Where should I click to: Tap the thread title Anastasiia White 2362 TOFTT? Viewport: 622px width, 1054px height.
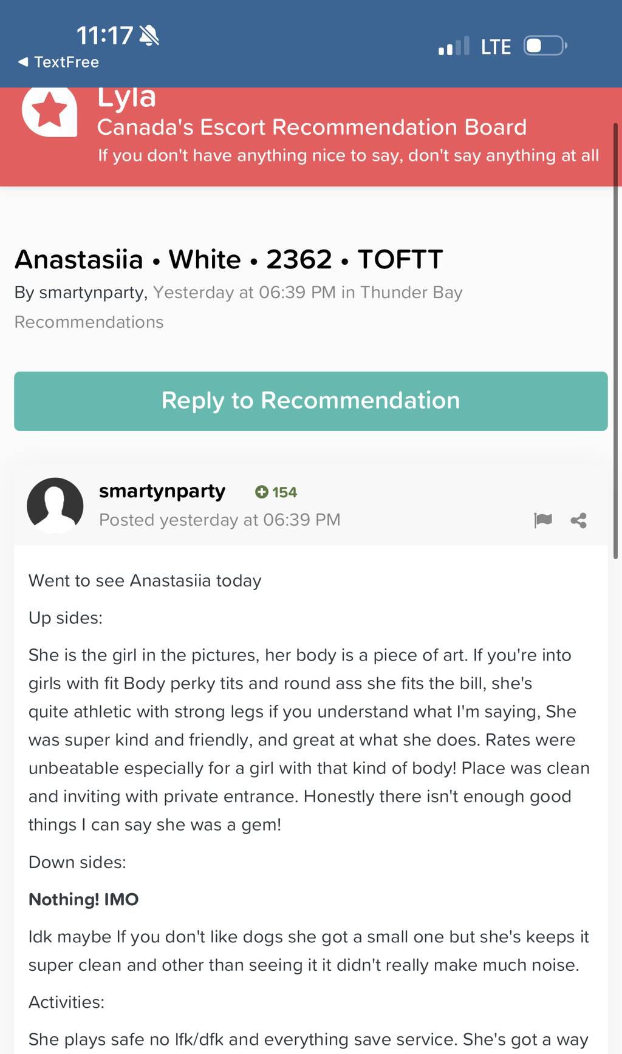click(x=228, y=259)
